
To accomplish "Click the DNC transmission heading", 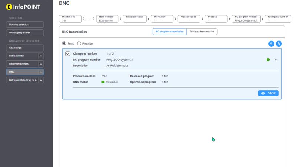I will pyautogui.click(x=75, y=32).
